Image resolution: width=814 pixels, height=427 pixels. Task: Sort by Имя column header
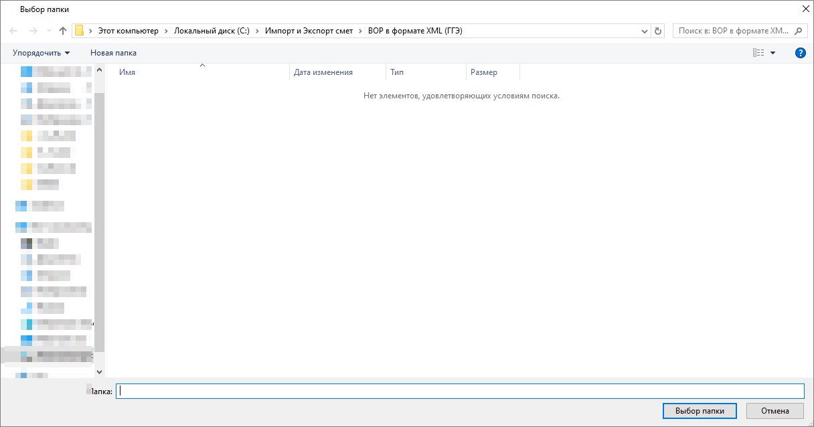click(127, 72)
